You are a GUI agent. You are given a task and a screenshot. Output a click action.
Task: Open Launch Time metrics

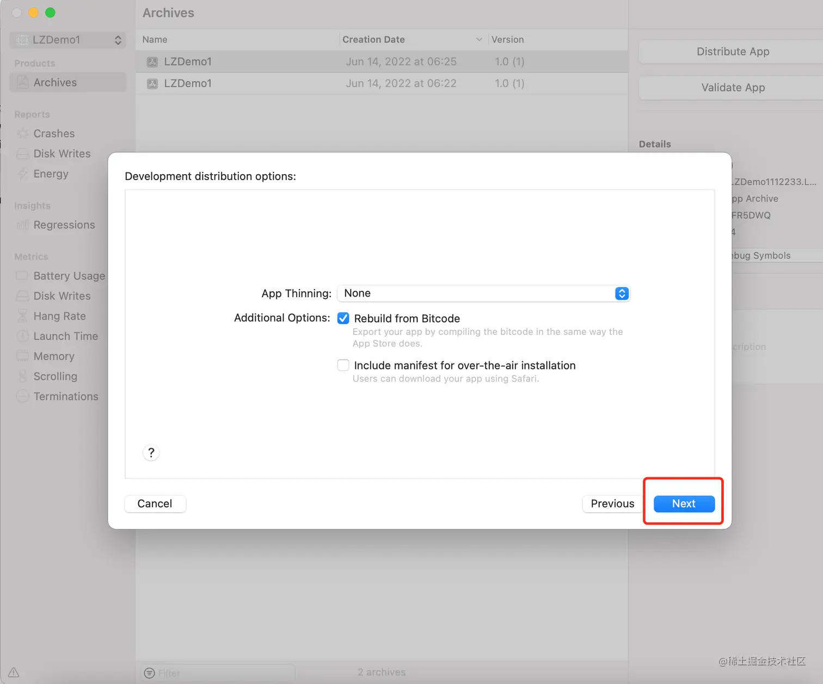pyautogui.click(x=66, y=336)
